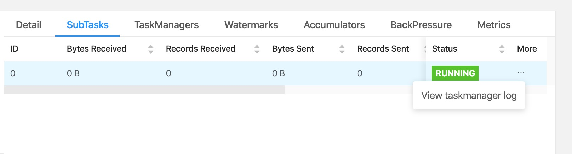Switch to the Detail tab
572x154 pixels.
29,25
